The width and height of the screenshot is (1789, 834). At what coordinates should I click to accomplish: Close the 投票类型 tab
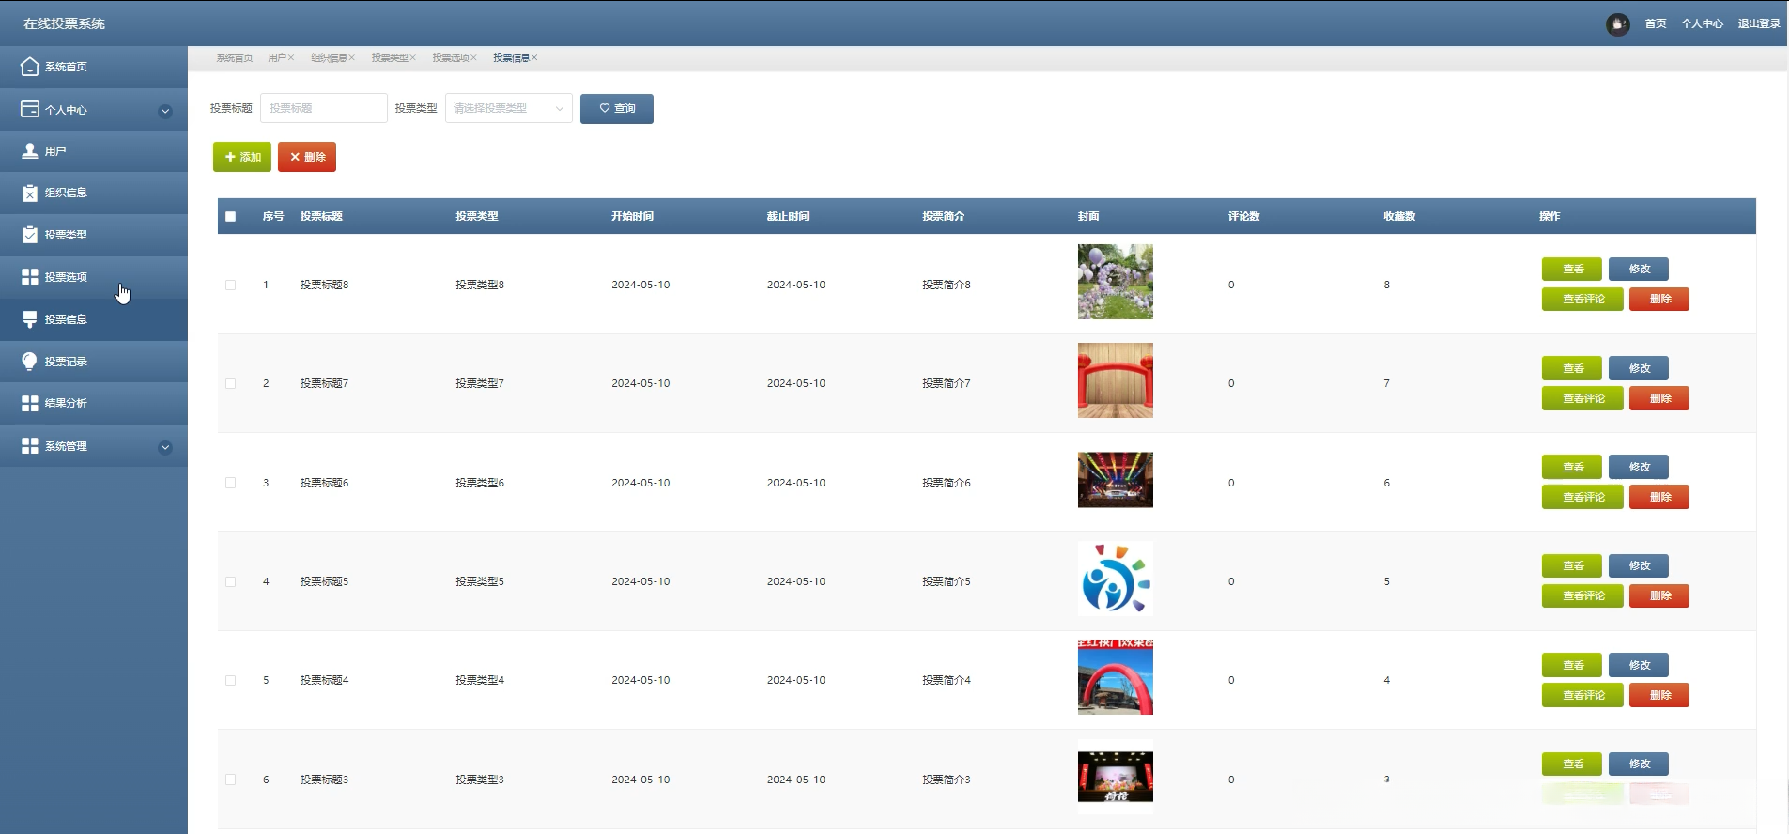412,58
